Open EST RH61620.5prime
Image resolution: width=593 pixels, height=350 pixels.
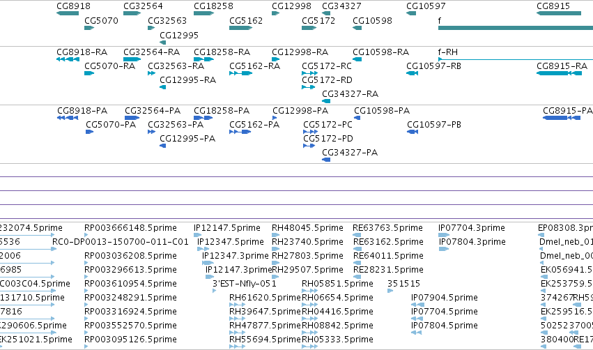pyautogui.click(x=265, y=298)
